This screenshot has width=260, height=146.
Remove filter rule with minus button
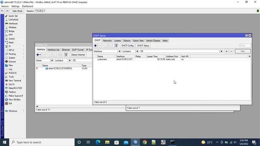pos(231,52)
